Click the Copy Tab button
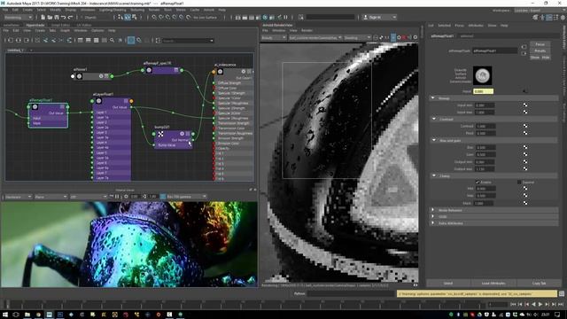 tap(540, 284)
